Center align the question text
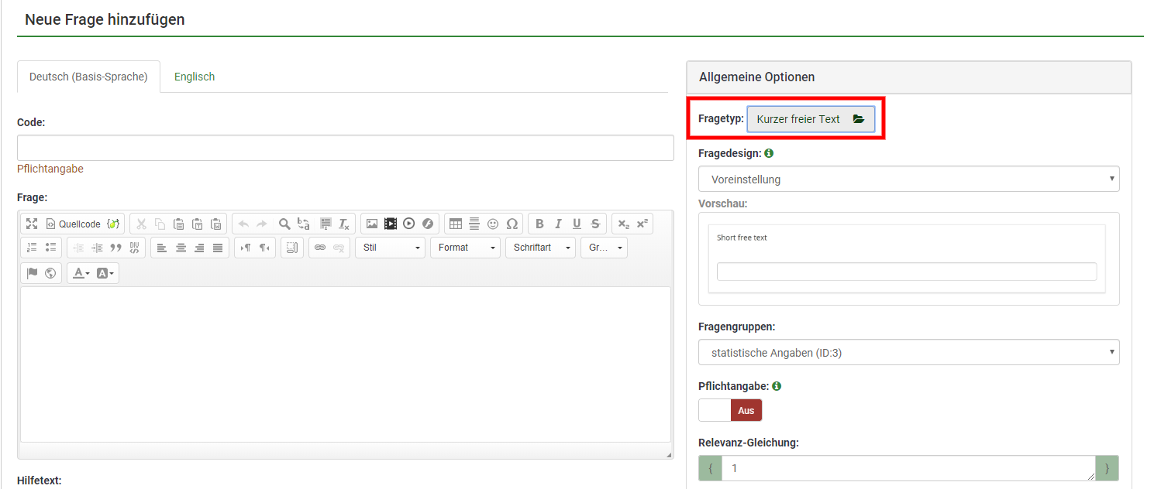1154x489 pixels. (181, 248)
